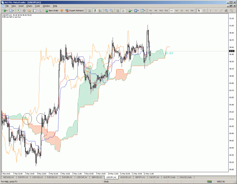Select the M30 timeframe button
The image size is (237, 184).
[x=166, y=11]
